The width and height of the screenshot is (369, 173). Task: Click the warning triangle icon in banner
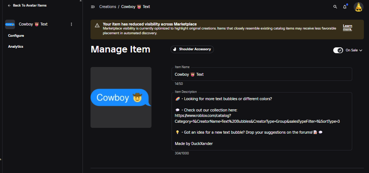pyautogui.click(x=97, y=25)
